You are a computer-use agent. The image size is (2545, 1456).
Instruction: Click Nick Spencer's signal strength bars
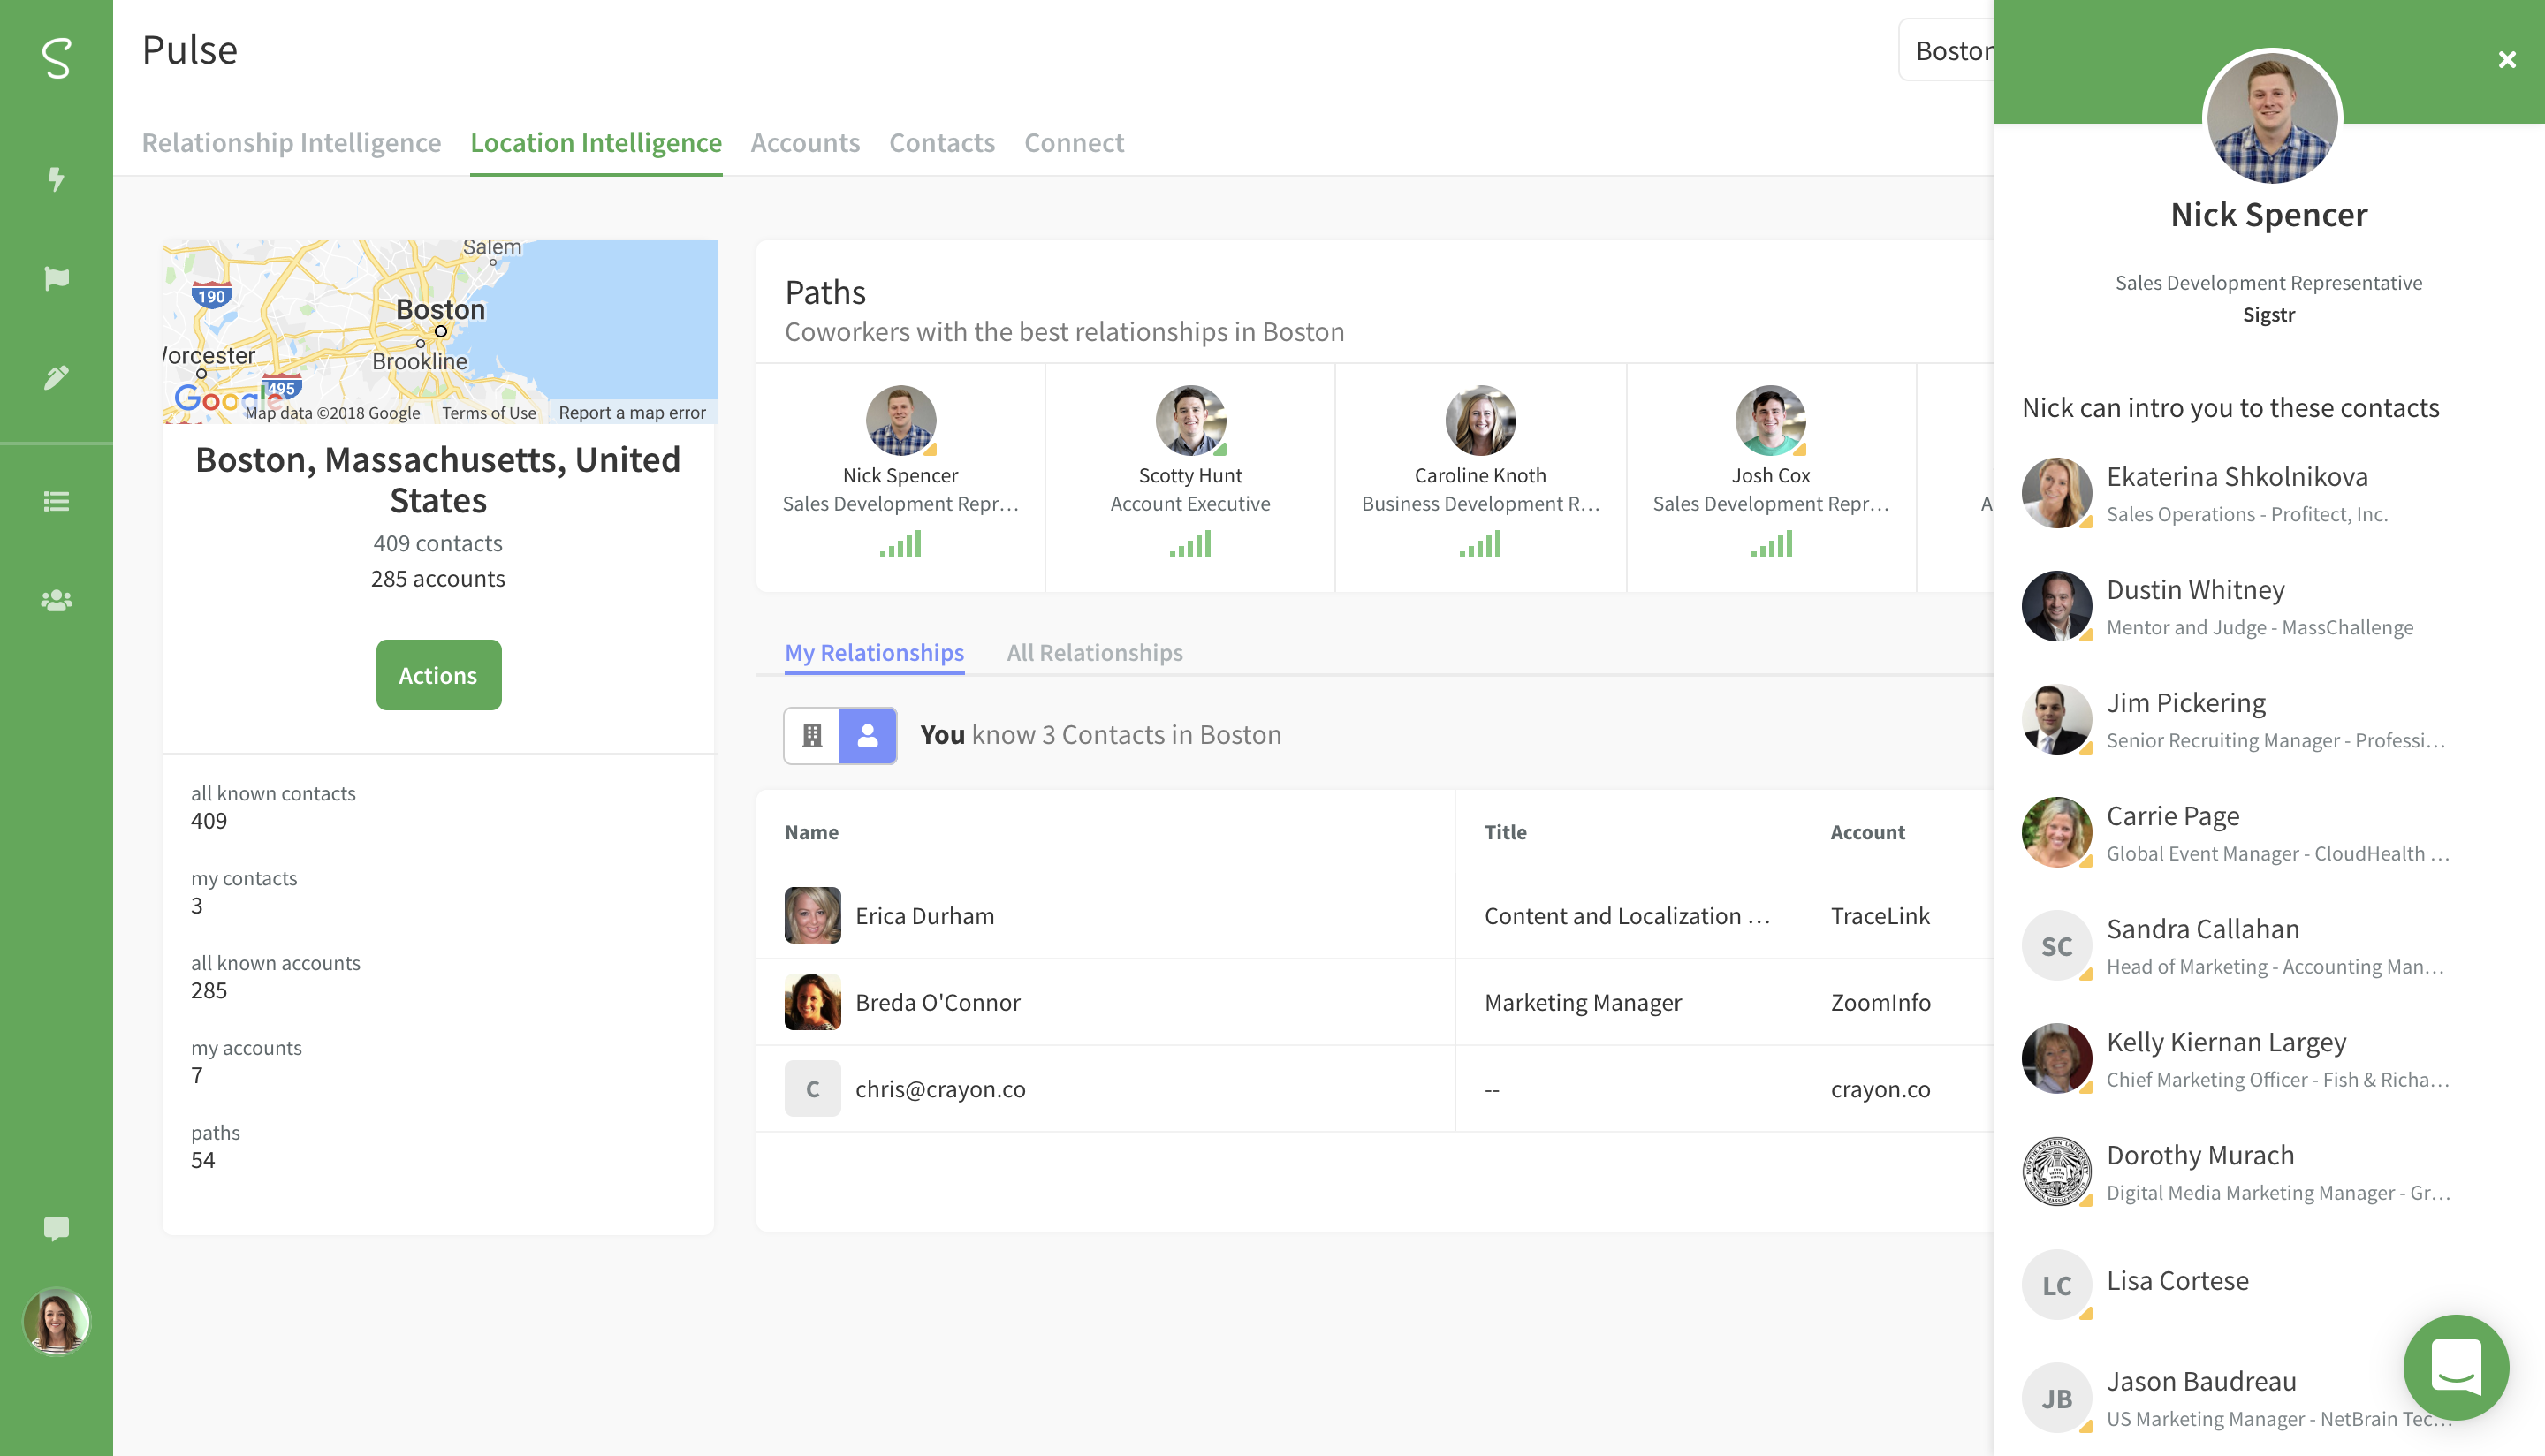[x=900, y=544]
